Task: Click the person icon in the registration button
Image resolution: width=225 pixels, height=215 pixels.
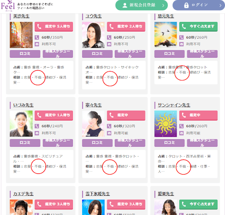Action: (x=125, y=5)
